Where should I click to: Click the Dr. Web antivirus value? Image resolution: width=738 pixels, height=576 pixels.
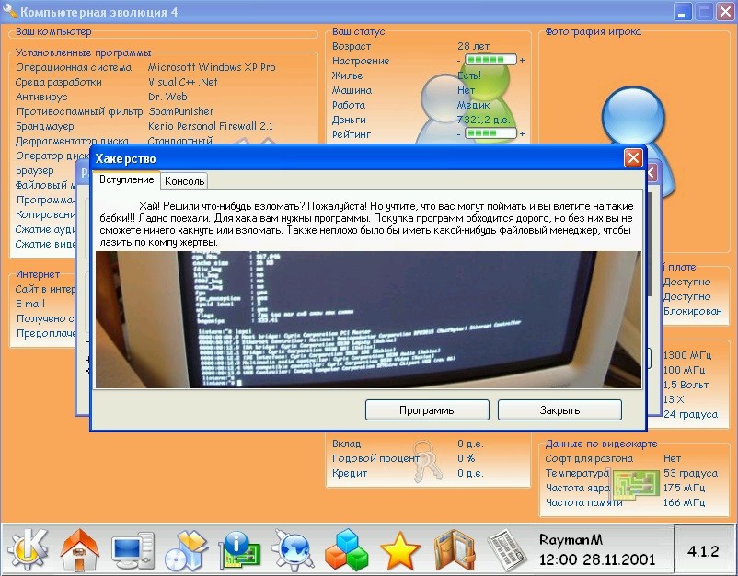tap(167, 97)
